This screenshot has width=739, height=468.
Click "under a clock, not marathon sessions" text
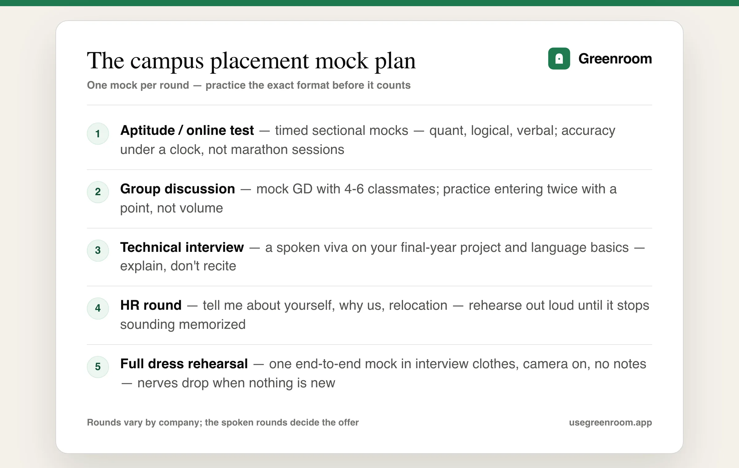pos(232,150)
